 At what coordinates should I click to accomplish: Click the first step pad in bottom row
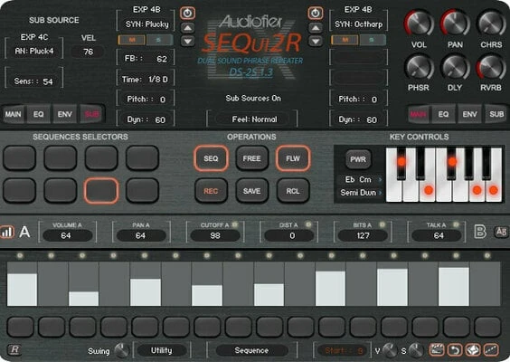(20, 327)
